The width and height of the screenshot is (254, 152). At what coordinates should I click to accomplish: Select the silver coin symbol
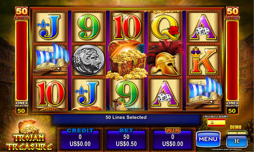coord(88,60)
